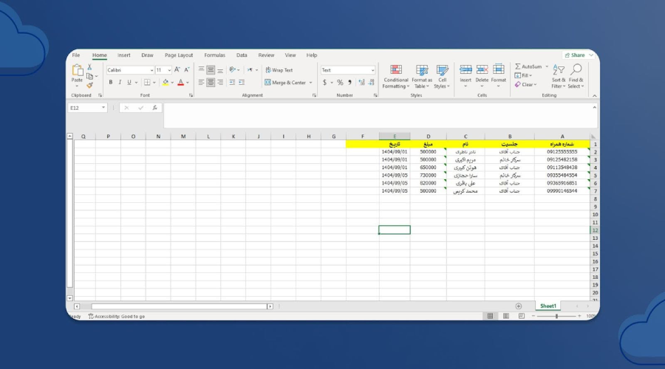Click Increase Font Size icon
Viewport: 665px width, 369px height.
point(178,70)
